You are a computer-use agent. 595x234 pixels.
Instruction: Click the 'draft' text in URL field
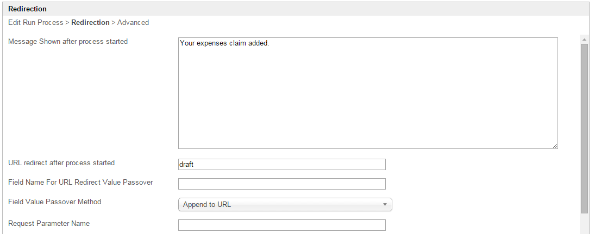tap(187, 164)
